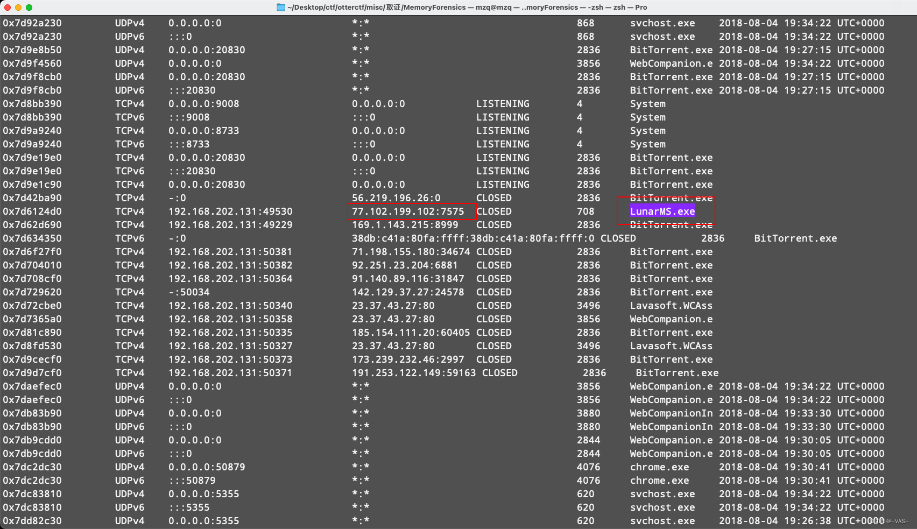The image size is (917, 529).
Task: Select the highlighted LunarMS.exe text
Action: 661,211
